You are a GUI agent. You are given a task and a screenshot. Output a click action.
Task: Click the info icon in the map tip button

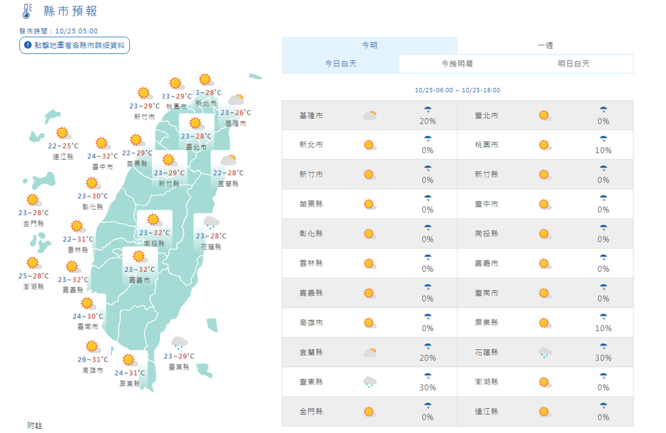(x=27, y=45)
